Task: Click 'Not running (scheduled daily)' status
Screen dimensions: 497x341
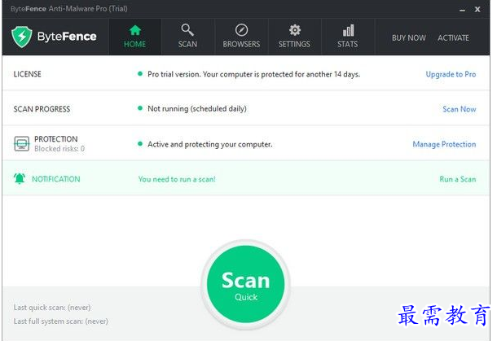Action: (x=197, y=109)
